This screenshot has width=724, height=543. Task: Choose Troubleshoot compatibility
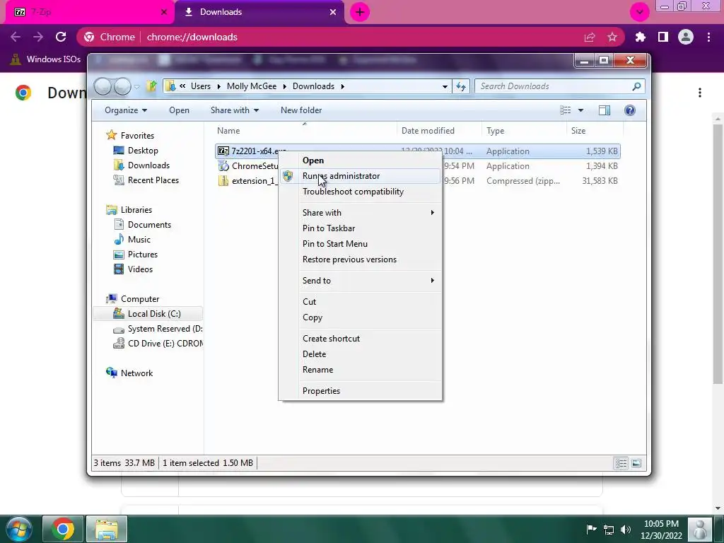point(360,192)
